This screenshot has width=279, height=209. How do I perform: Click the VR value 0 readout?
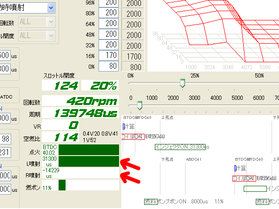point(60,125)
